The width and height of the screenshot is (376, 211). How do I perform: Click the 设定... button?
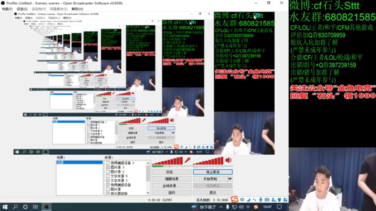point(172,172)
